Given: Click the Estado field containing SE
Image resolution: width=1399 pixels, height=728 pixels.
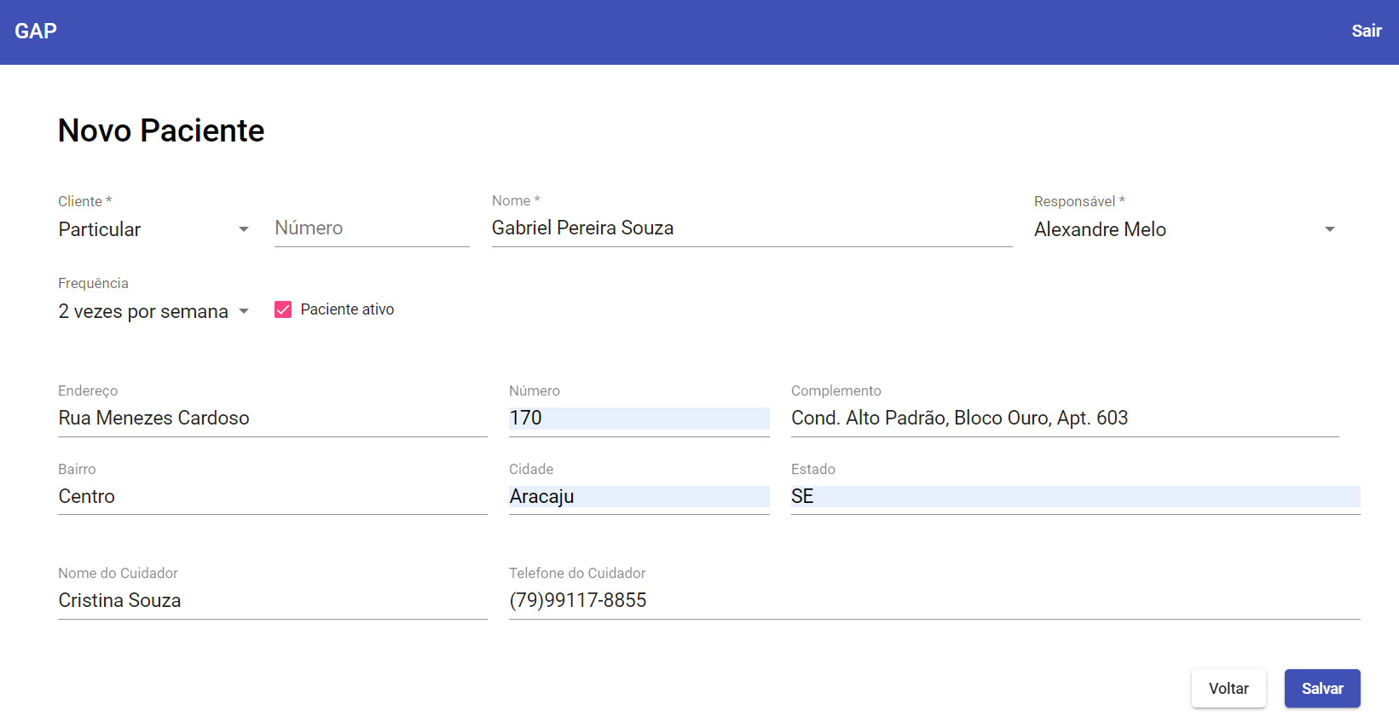Looking at the screenshot, I should click(1074, 496).
